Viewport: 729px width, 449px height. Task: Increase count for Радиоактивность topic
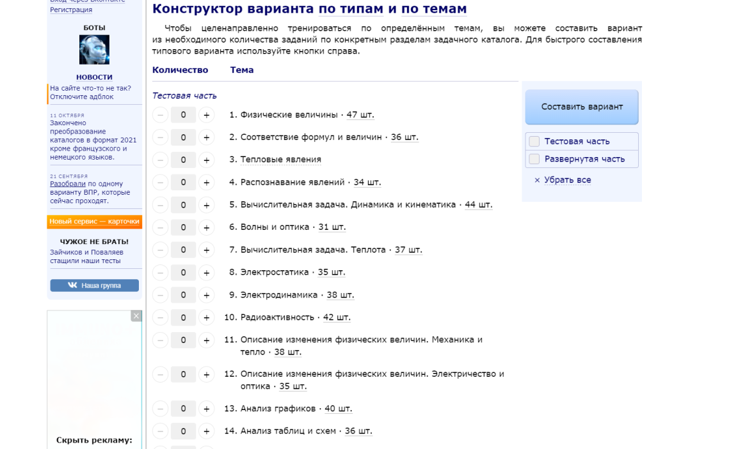click(206, 317)
